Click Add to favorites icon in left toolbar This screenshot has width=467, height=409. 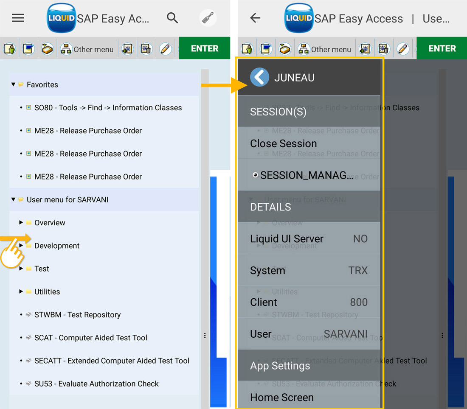click(128, 49)
